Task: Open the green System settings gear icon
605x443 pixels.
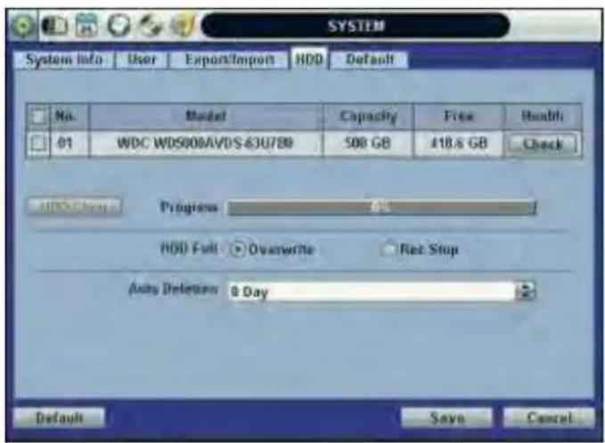Action: 22,26
